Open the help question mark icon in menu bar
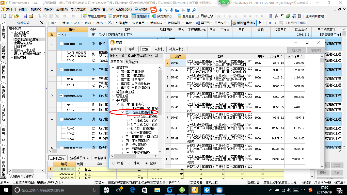Image resolution: width=347 pixels, height=195 pixels. (136, 9)
